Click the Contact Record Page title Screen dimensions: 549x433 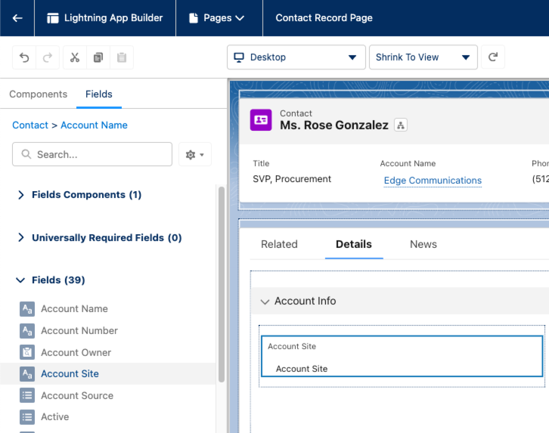324,18
